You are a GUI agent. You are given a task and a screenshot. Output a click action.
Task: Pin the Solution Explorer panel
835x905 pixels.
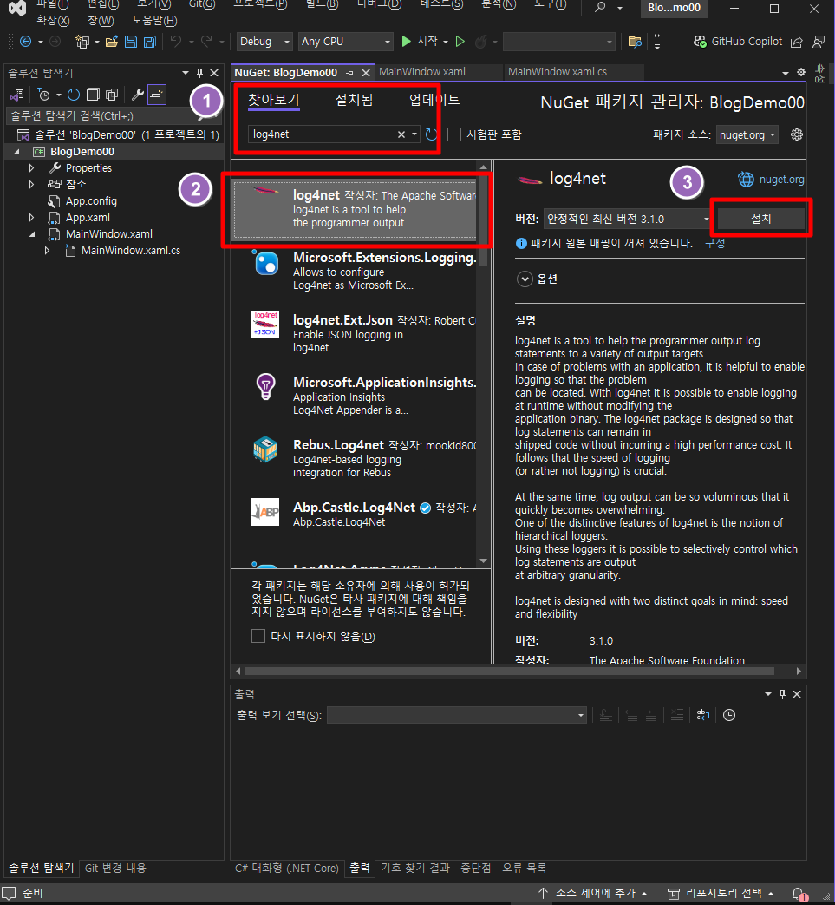tap(199, 73)
